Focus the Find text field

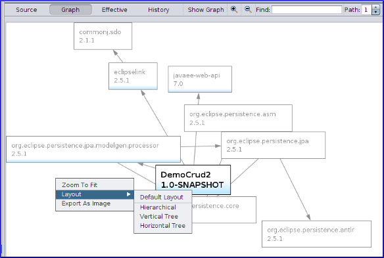(306, 10)
